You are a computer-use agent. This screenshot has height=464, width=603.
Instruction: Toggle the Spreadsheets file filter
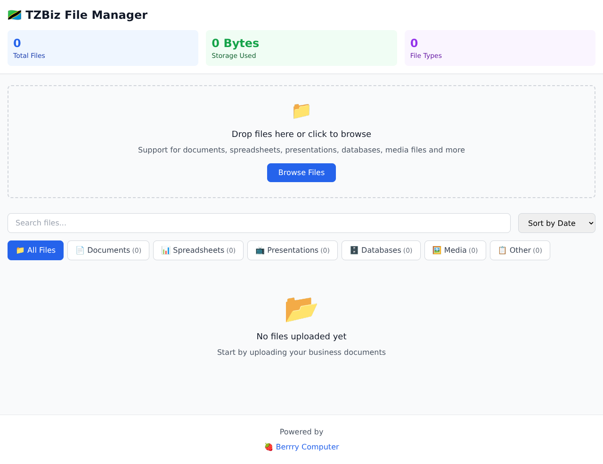pyautogui.click(x=198, y=250)
